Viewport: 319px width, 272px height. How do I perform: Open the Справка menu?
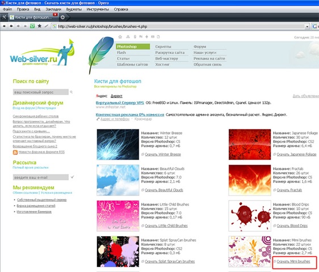121,9
